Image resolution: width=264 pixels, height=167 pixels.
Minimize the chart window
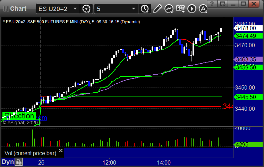(233, 3)
